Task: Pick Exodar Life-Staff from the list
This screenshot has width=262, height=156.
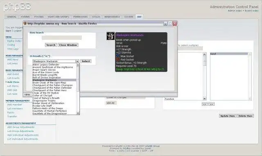Action: [54, 106]
